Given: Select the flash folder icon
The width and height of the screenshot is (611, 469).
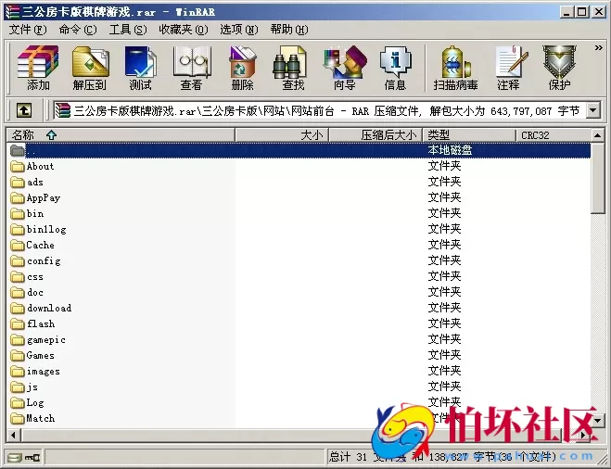Looking at the screenshot, I should (x=18, y=324).
